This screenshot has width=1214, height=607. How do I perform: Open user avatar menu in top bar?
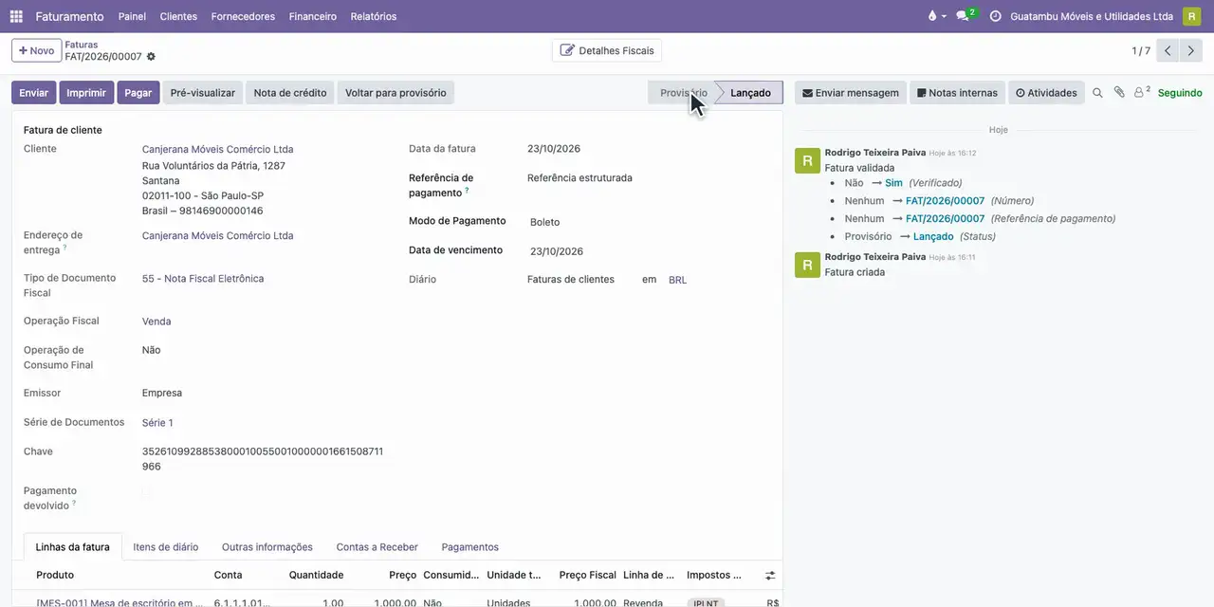(x=1191, y=16)
